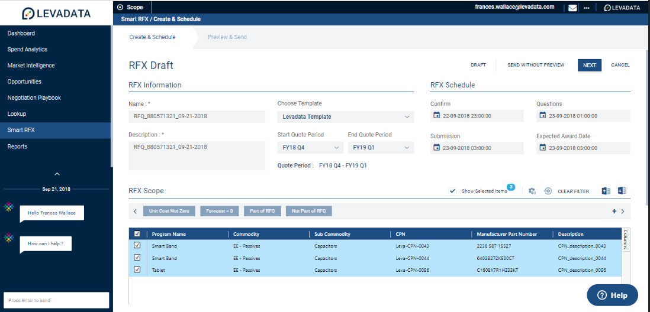Image resolution: width=650 pixels, height=312 pixels.
Task: Click the cell C1608X7R1H333KT
Action: point(497,270)
